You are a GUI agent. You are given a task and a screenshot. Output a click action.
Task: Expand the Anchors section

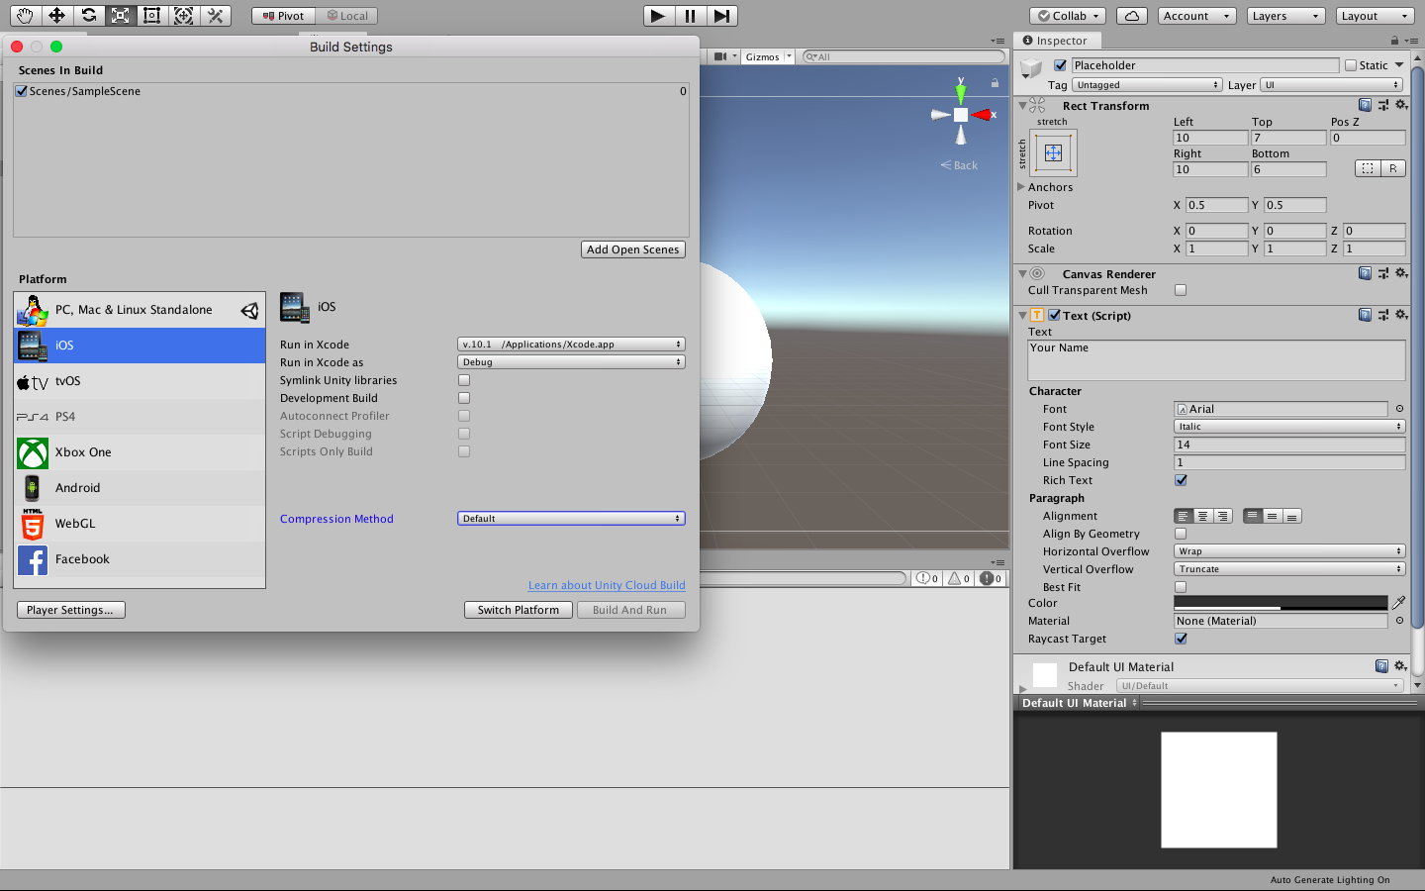click(x=1021, y=187)
